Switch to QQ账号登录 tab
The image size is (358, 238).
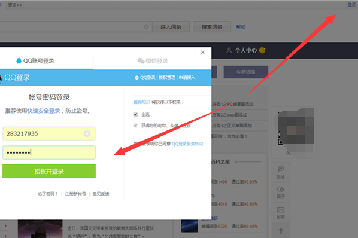pyautogui.click(x=35, y=61)
